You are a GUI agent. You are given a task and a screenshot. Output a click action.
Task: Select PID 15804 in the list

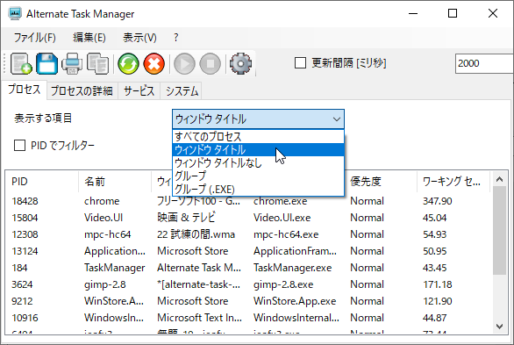(x=25, y=218)
